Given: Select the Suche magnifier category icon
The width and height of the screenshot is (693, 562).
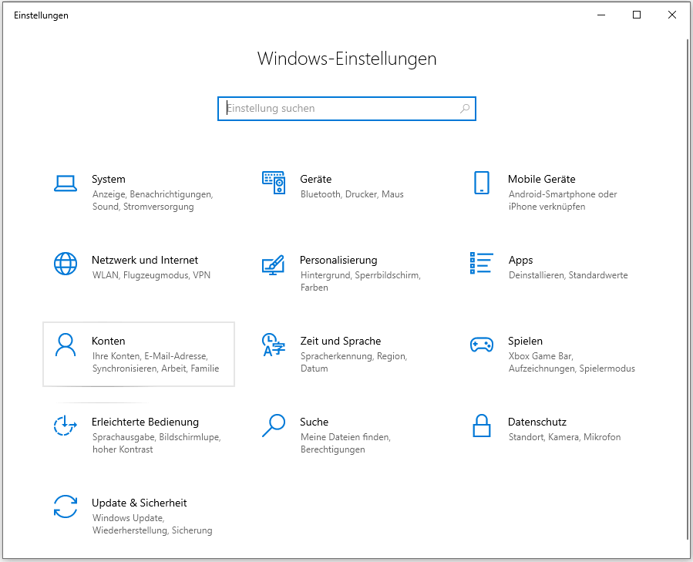Looking at the screenshot, I should (x=274, y=426).
